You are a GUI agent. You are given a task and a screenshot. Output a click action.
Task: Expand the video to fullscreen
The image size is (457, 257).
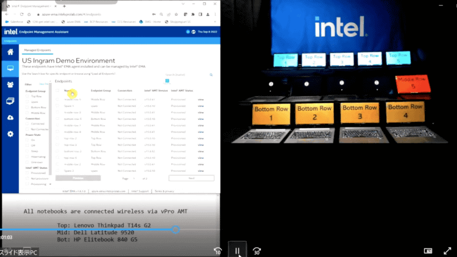447,251
